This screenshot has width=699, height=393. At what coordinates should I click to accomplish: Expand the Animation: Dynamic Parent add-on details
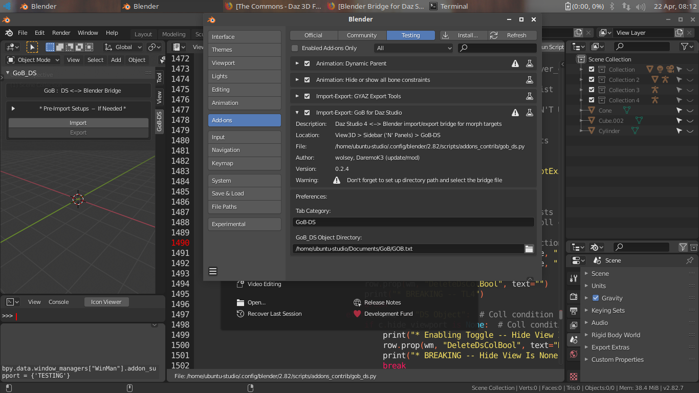coord(297,63)
